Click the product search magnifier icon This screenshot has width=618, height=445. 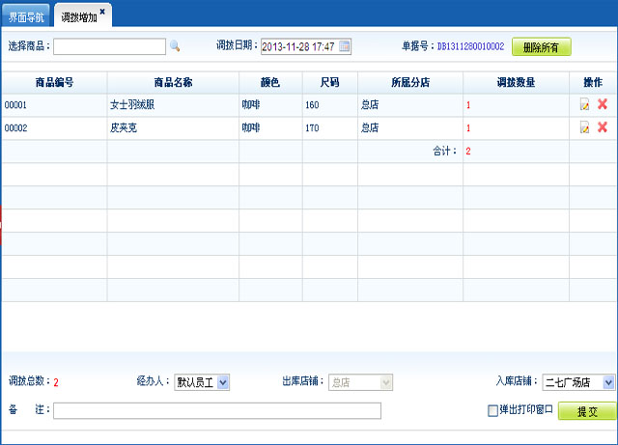pyautogui.click(x=175, y=45)
